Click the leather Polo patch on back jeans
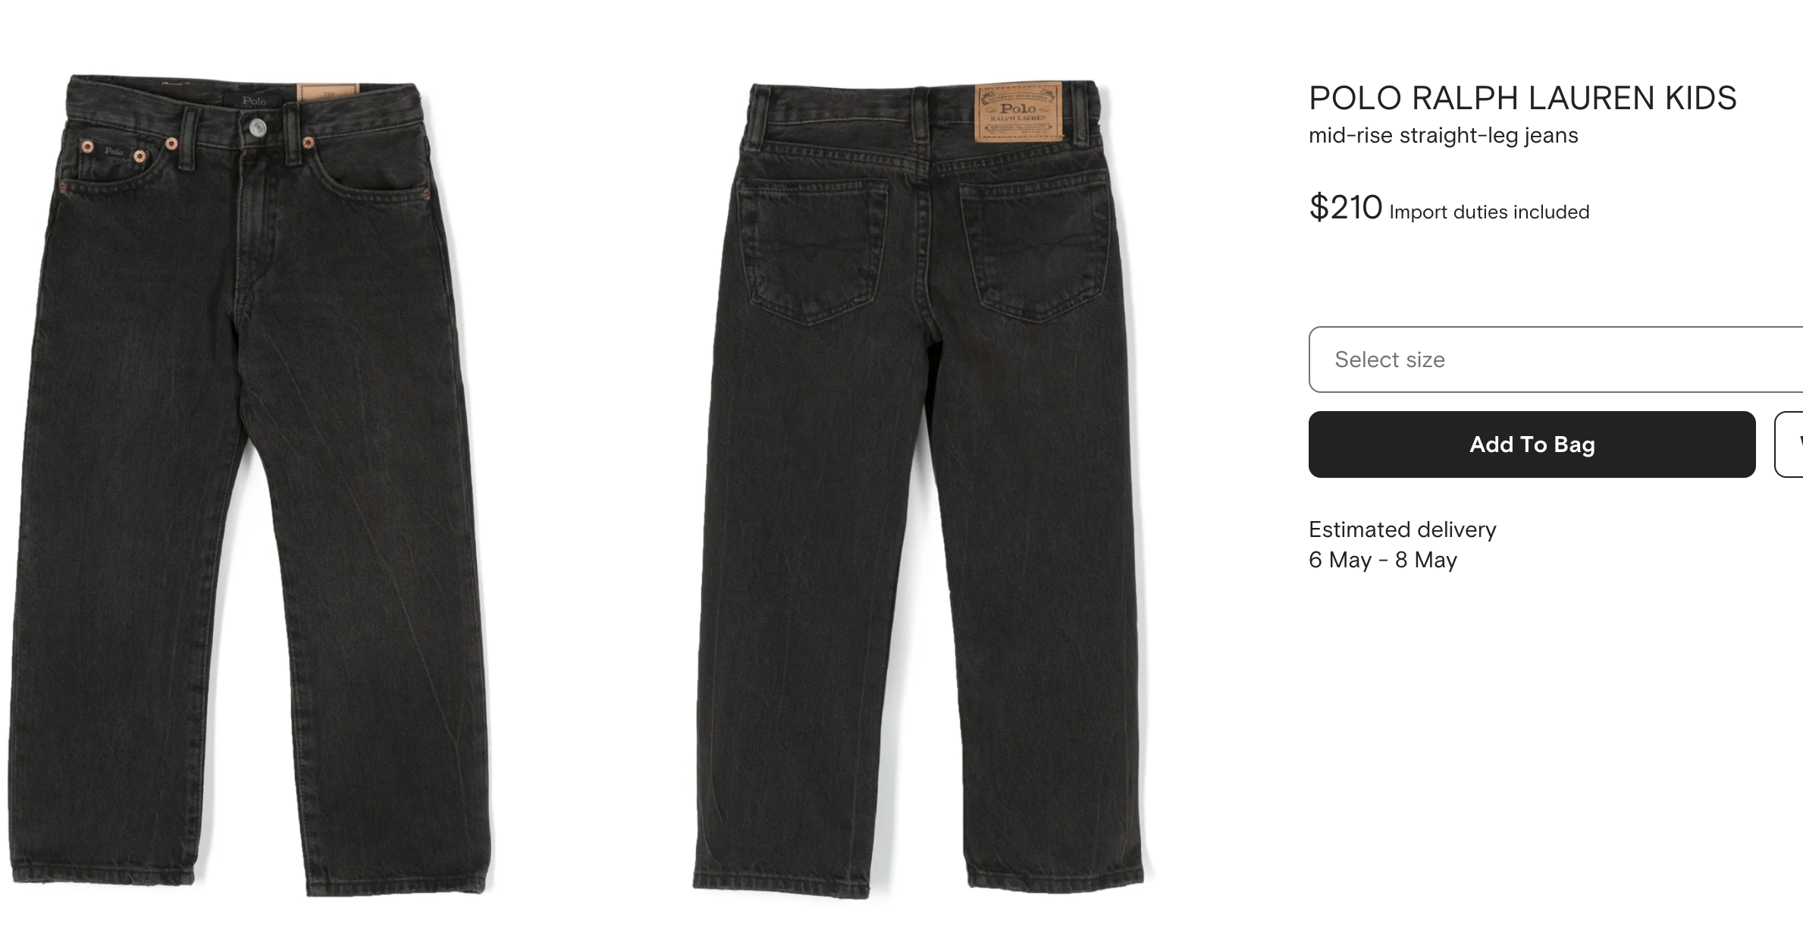 coord(1018,111)
